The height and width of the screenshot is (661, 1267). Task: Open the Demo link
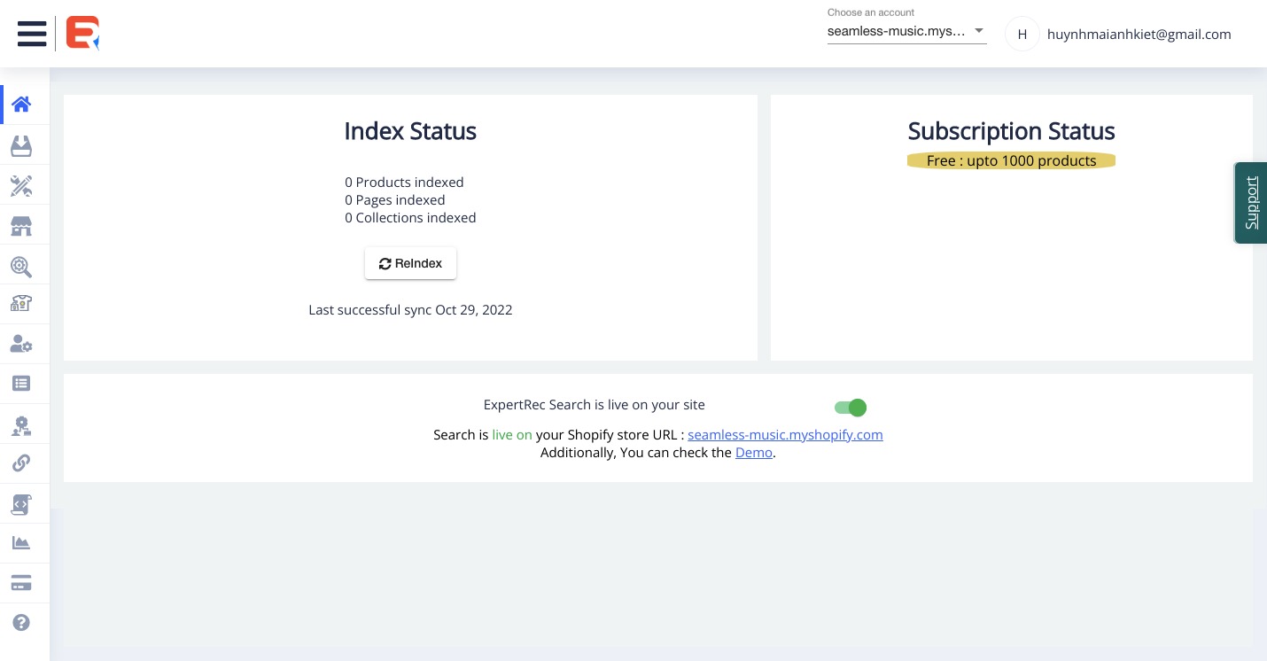[x=754, y=453]
